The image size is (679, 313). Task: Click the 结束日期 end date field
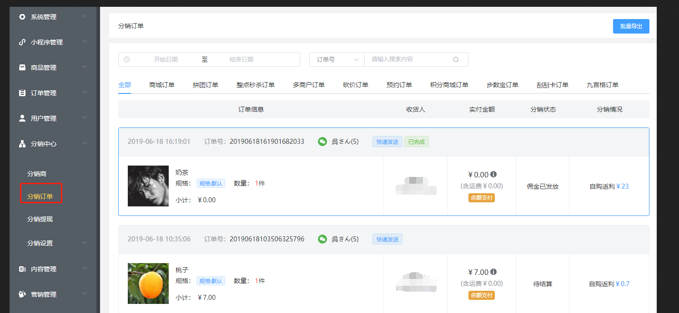click(241, 59)
